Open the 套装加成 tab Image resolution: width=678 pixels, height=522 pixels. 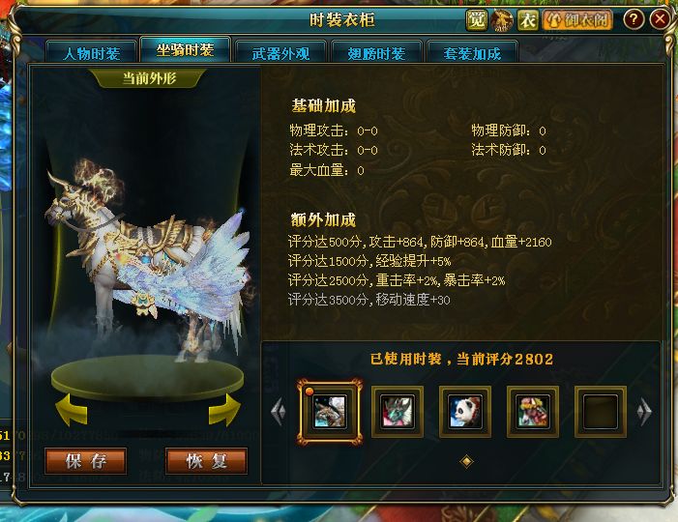point(472,53)
